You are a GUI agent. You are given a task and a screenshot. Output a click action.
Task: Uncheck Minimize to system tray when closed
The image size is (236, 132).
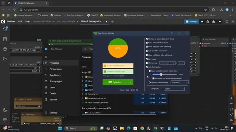pyautogui.click(x=147, y=39)
